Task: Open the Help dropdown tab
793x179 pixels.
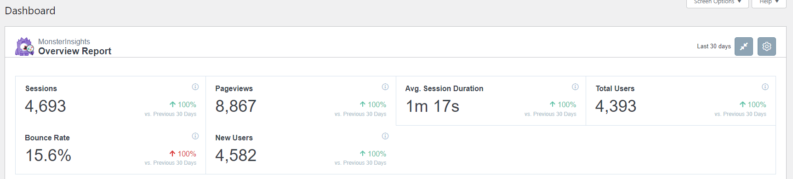Action: click(769, 3)
